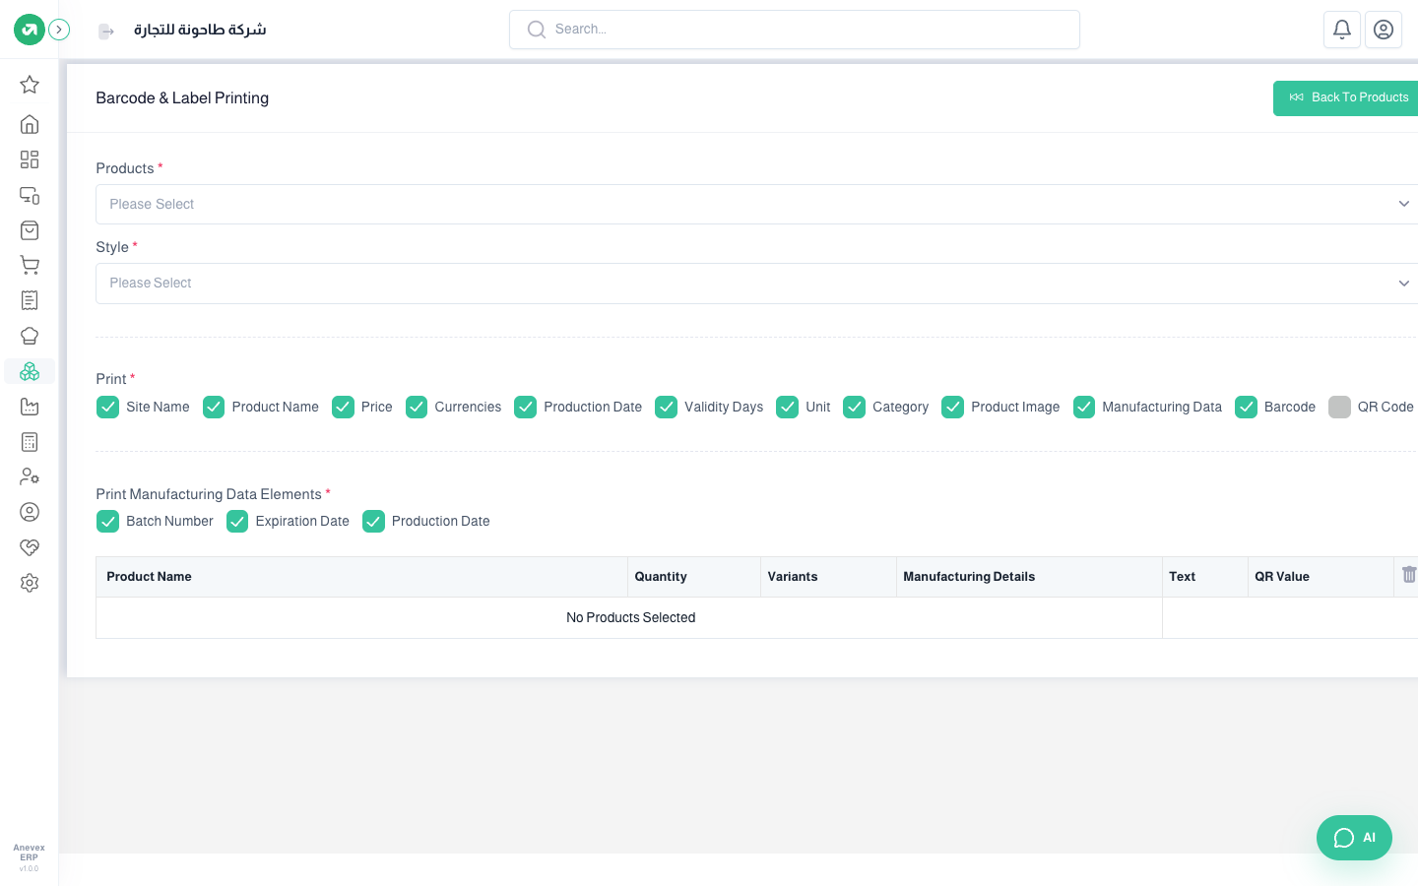Open the calculator accounting icon in sidebar

point(30,442)
